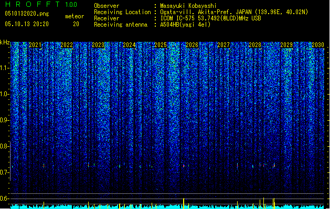
Task: Click the 0.6 frequency axis label
Action: point(4,199)
